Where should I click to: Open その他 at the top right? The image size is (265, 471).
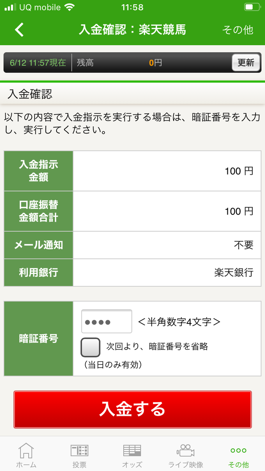pyautogui.click(x=238, y=29)
